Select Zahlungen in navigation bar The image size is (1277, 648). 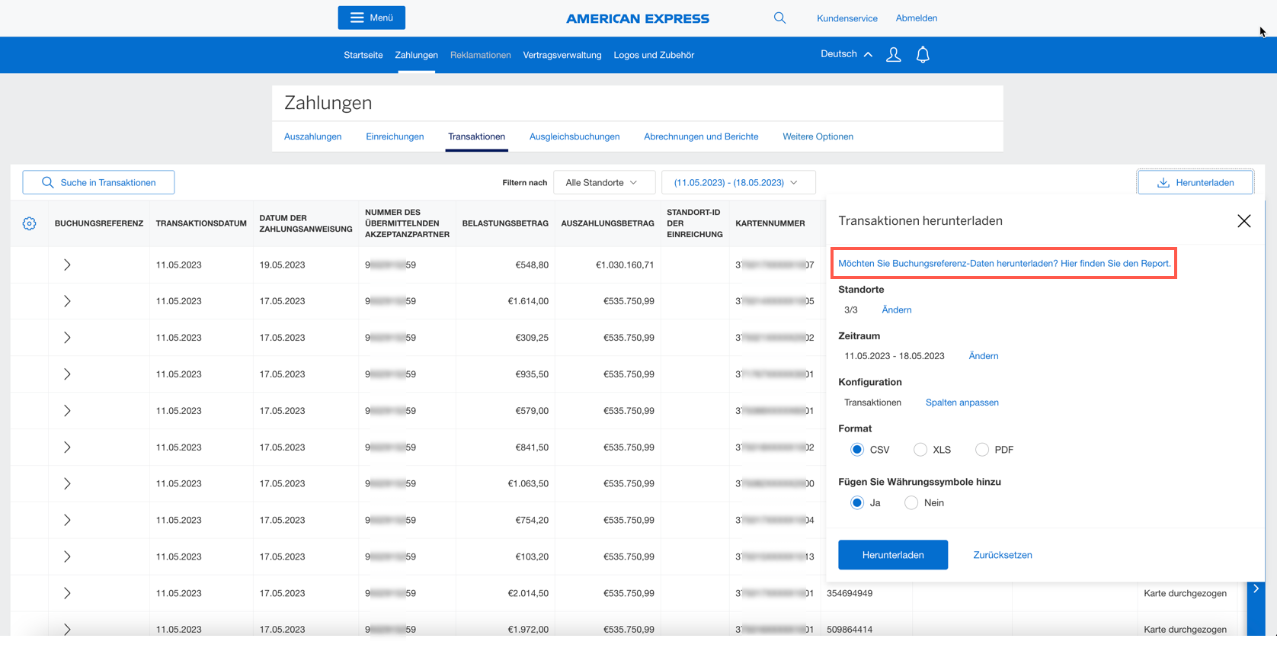(416, 55)
